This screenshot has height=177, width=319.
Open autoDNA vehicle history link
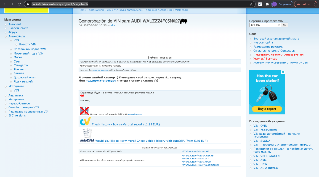(x=151, y=141)
